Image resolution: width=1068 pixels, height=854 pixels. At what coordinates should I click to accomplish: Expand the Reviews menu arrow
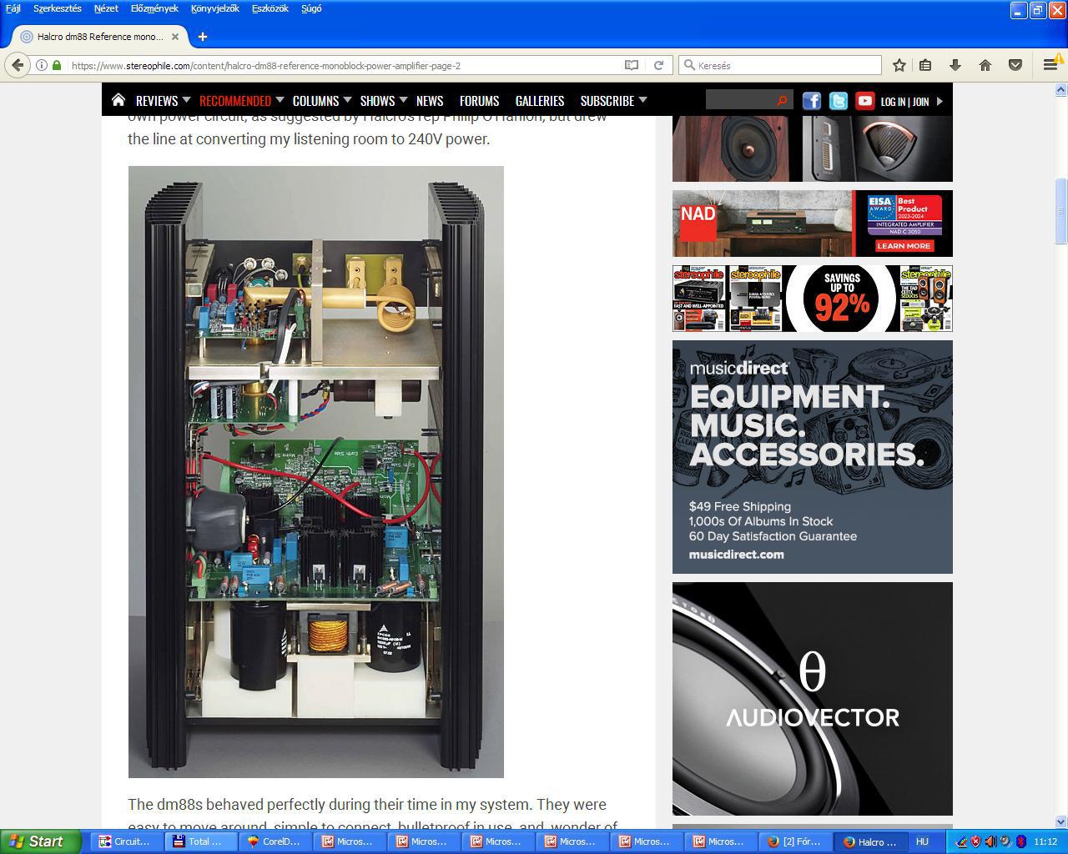[186, 100]
